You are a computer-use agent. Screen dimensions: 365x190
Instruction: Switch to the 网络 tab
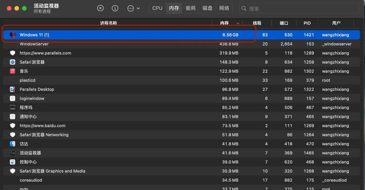224,9
